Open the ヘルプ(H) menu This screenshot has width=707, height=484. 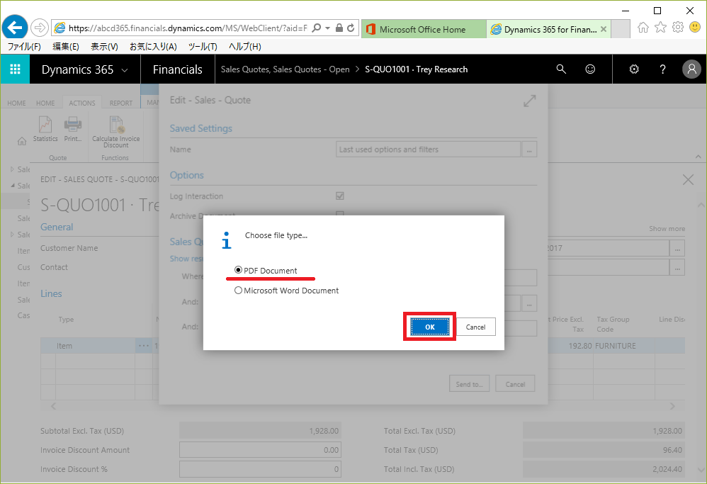[x=245, y=47]
